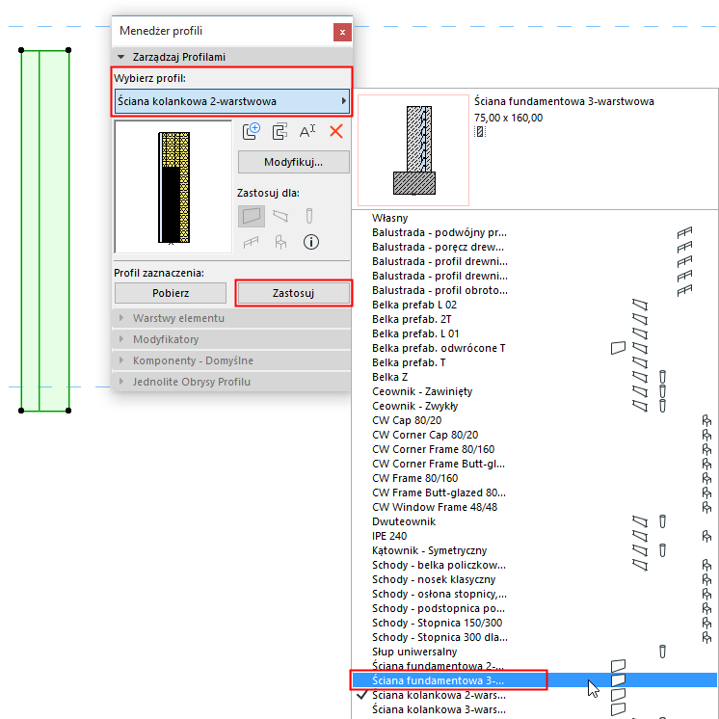Select IPE 240 profile
The image size is (719, 719).
(x=534, y=536)
